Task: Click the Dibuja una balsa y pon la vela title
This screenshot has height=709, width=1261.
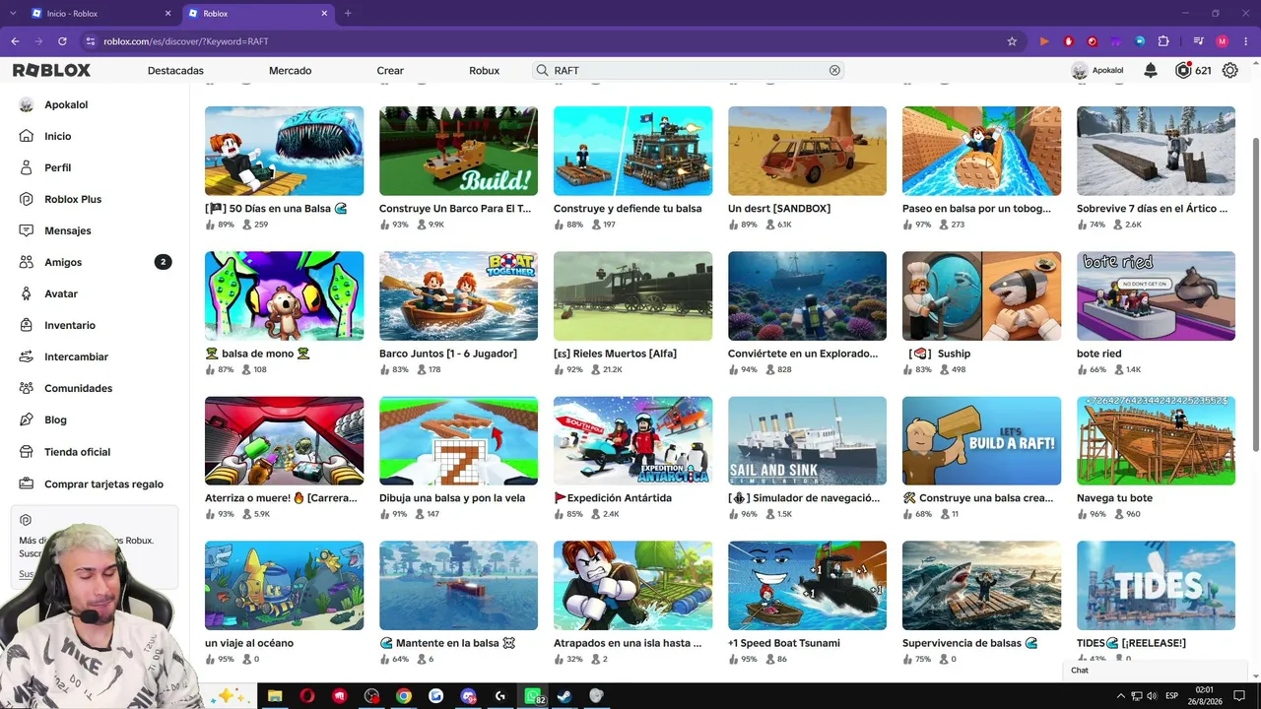Action: pos(452,498)
